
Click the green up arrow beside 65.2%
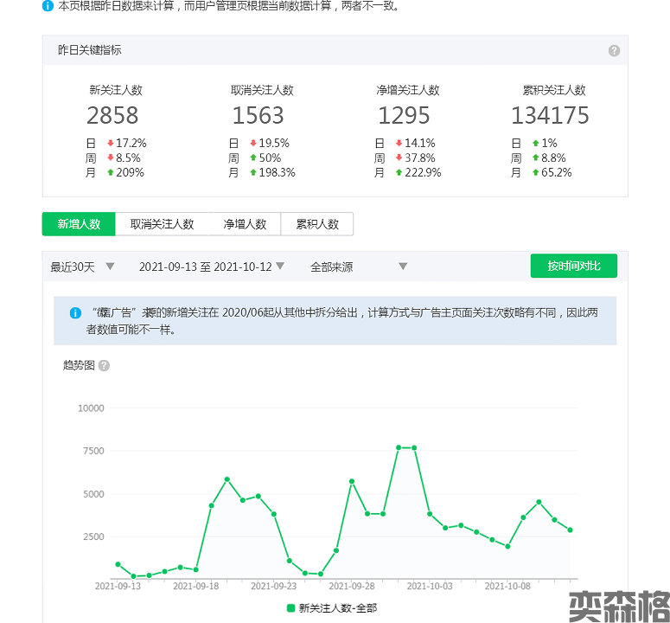[536, 173]
